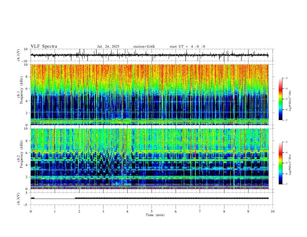Click the ch.1 voltage waveform trace
The image size is (307, 237).
point(149,55)
